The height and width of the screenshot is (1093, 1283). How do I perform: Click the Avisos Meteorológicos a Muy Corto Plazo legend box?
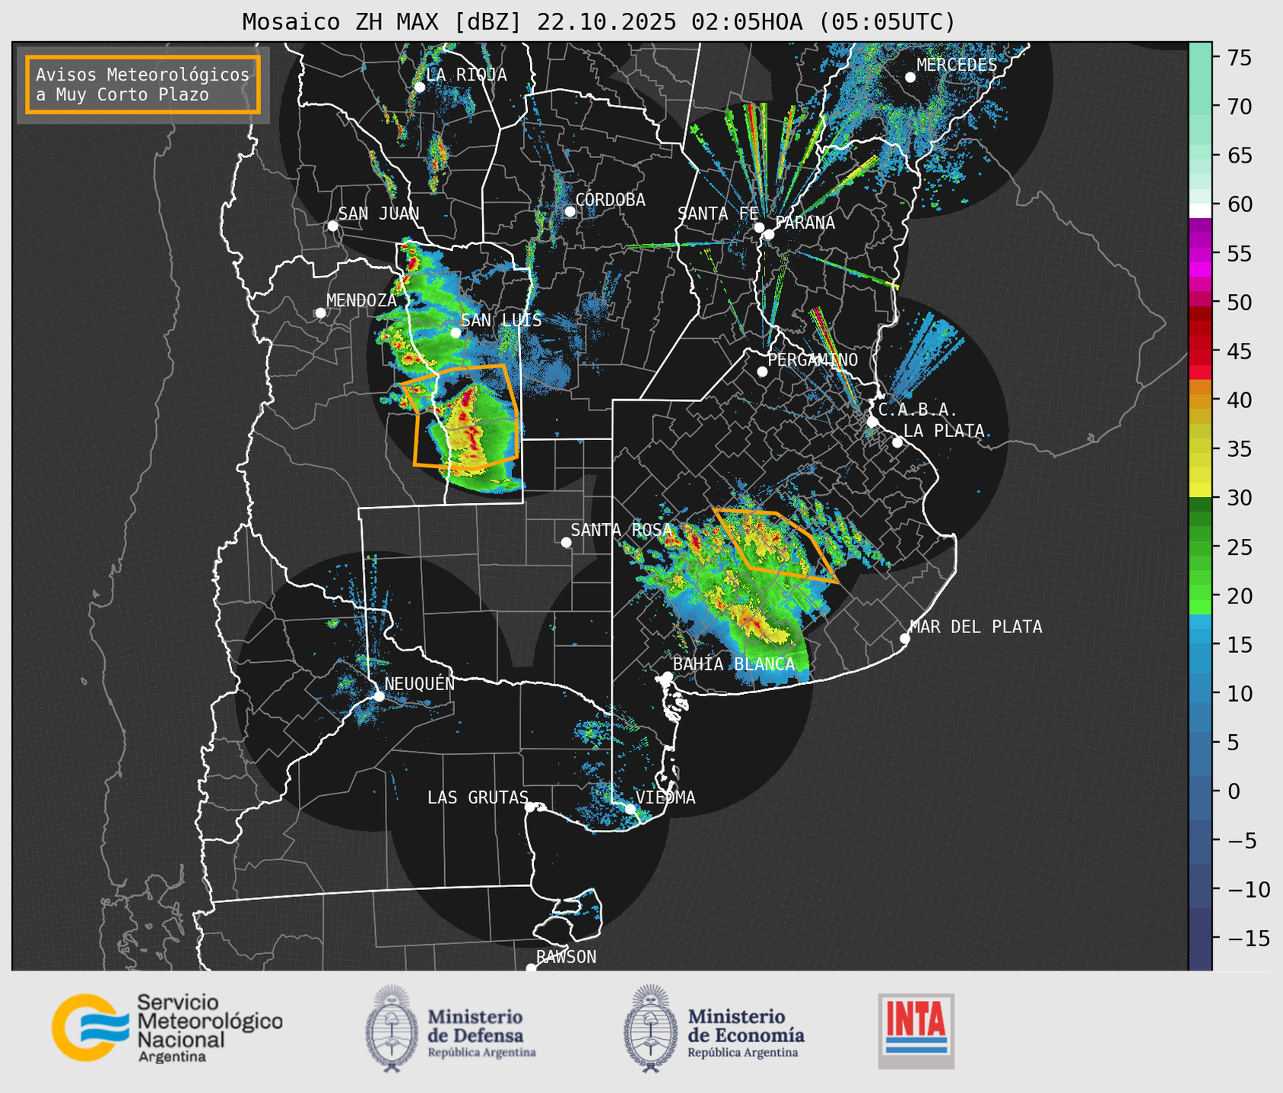click(x=143, y=84)
